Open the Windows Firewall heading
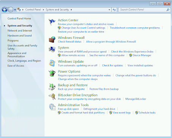Image resolution: width=172 pixels, height=138 pixels. point(71,38)
